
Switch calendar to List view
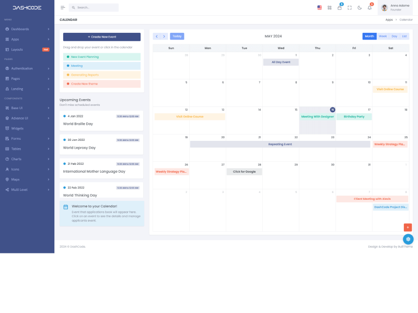[x=404, y=36]
